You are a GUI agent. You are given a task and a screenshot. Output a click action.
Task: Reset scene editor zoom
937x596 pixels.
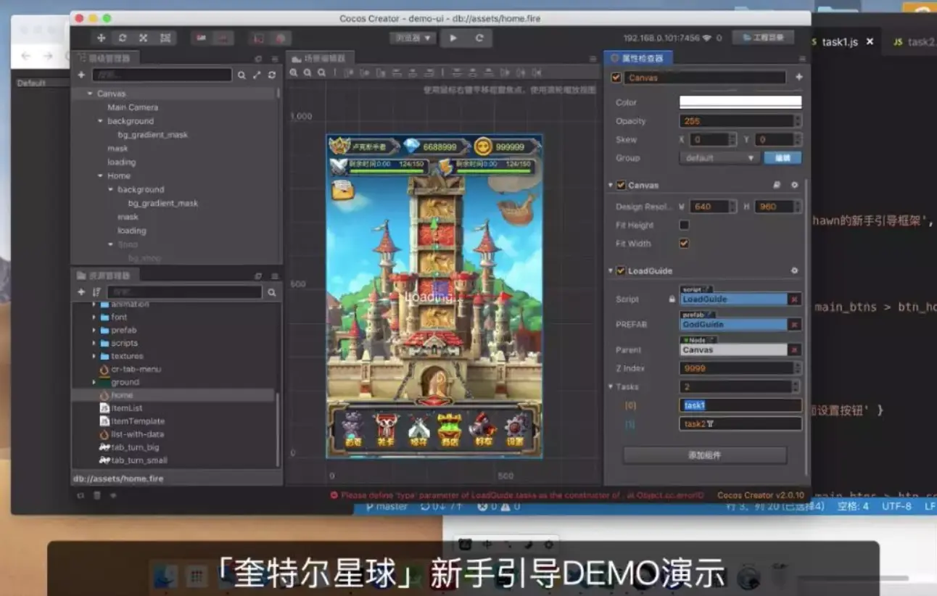[x=321, y=73]
